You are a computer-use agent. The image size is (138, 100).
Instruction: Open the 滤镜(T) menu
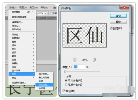pos(13,7)
